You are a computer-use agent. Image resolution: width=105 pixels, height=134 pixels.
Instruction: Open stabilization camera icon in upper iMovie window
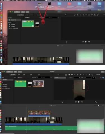click(x=83, y=15)
